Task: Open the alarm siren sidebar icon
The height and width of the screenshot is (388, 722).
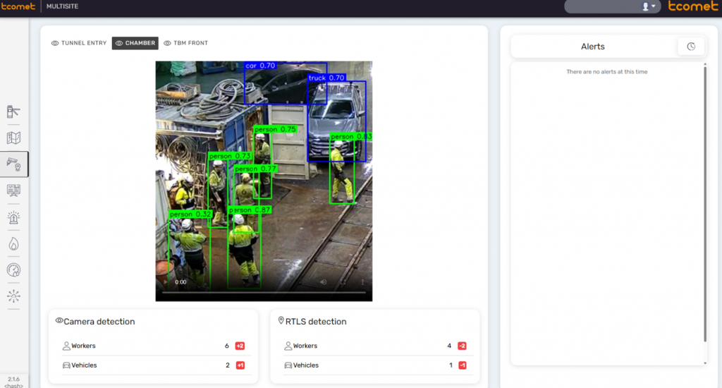Action: 13,217
